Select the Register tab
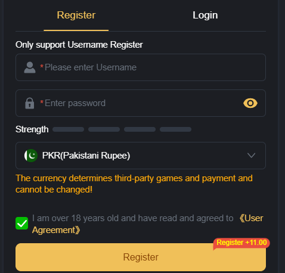 pos(76,15)
